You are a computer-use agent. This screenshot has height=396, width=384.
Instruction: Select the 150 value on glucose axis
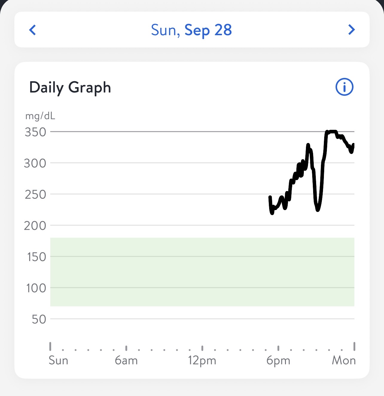[x=36, y=257]
